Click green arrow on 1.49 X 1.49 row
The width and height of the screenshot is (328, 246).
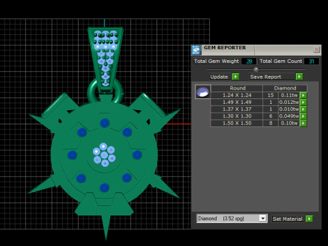point(303,102)
